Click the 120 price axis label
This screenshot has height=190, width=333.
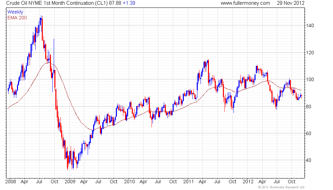coord(310,53)
